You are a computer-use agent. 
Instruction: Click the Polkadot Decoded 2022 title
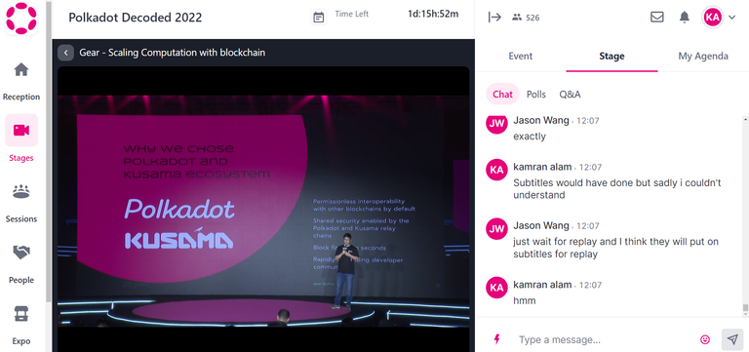tap(136, 18)
